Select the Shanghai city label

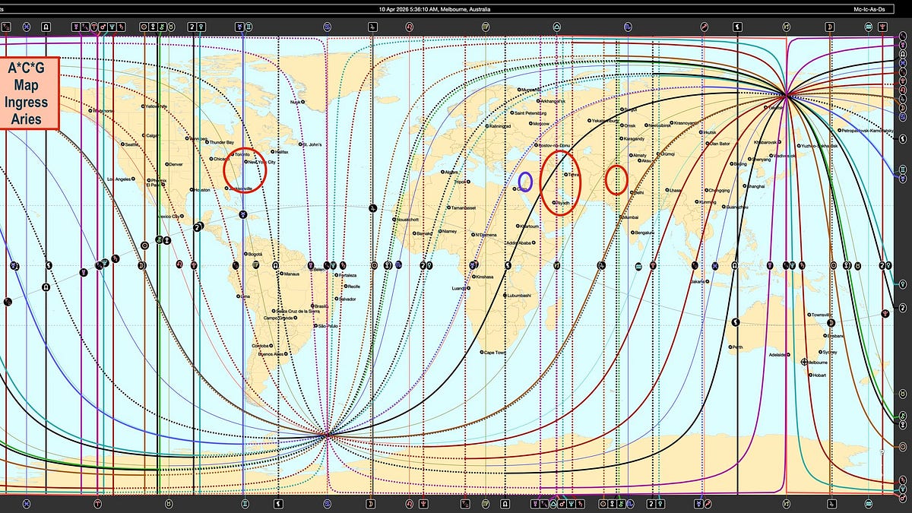(x=755, y=186)
